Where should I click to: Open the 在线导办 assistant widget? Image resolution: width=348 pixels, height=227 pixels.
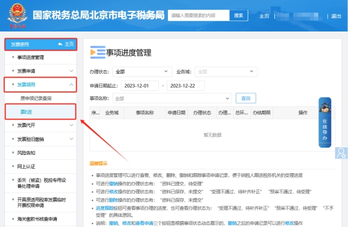coord(324,122)
